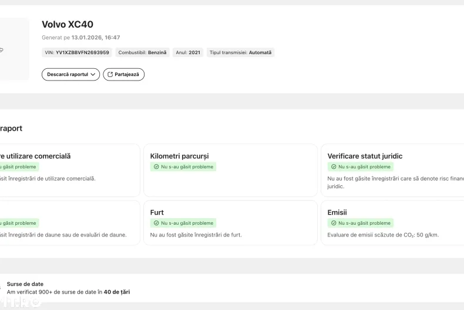This screenshot has height=310, width=464.
Task: Click the checkmark icon under Verificare statut juridic
Action: 334,167
